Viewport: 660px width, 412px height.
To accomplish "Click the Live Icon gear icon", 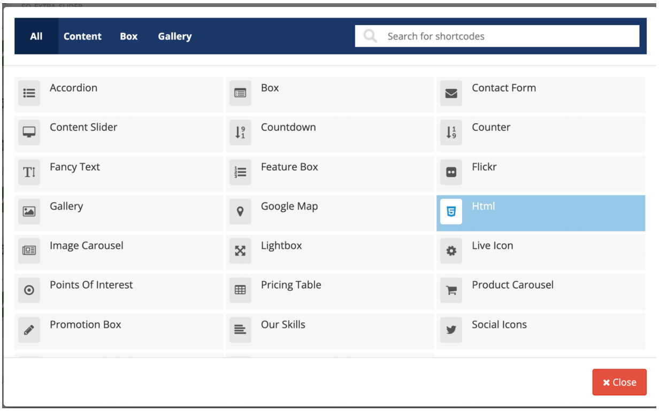I will point(451,251).
